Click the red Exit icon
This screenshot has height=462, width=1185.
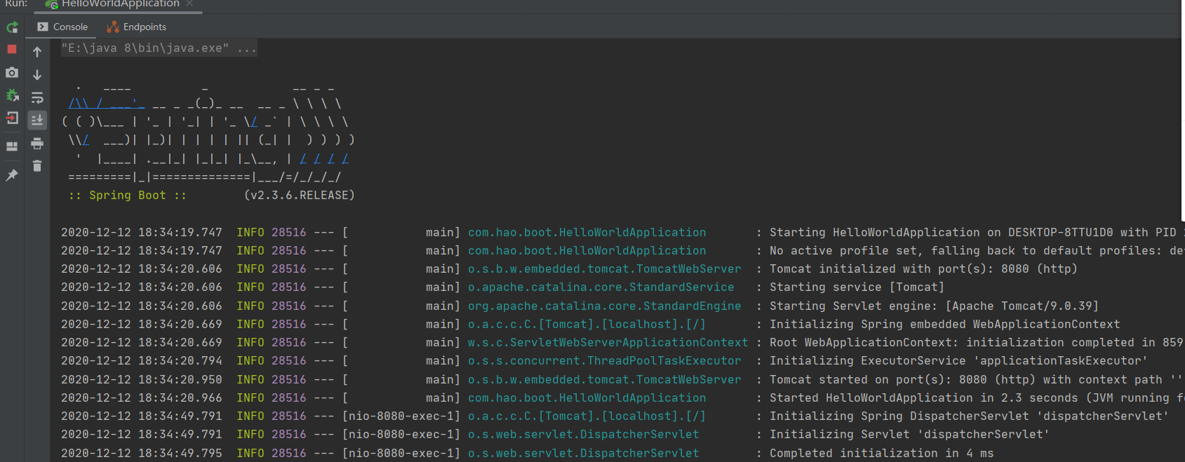pyautogui.click(x=12, y=118)
